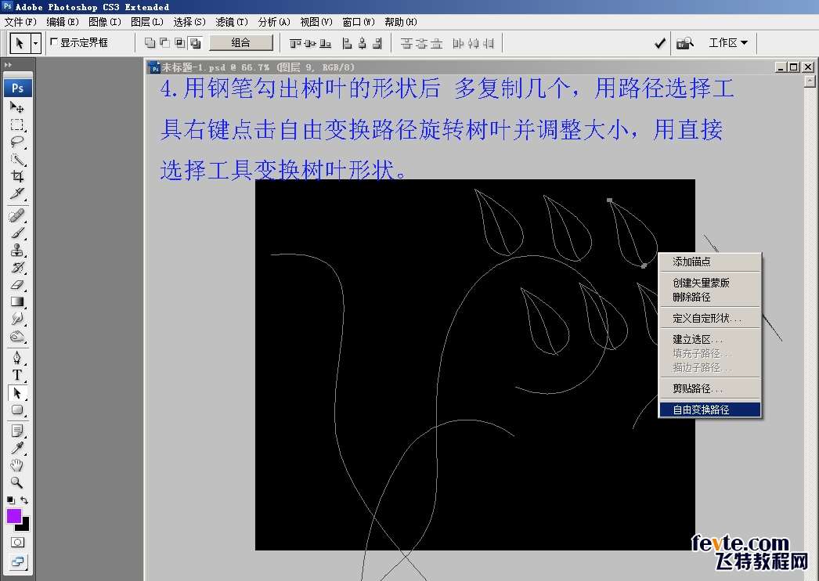Choose 建立选区 in context menu
This screenshot has height=581, width=819.
tap(710, 340)
